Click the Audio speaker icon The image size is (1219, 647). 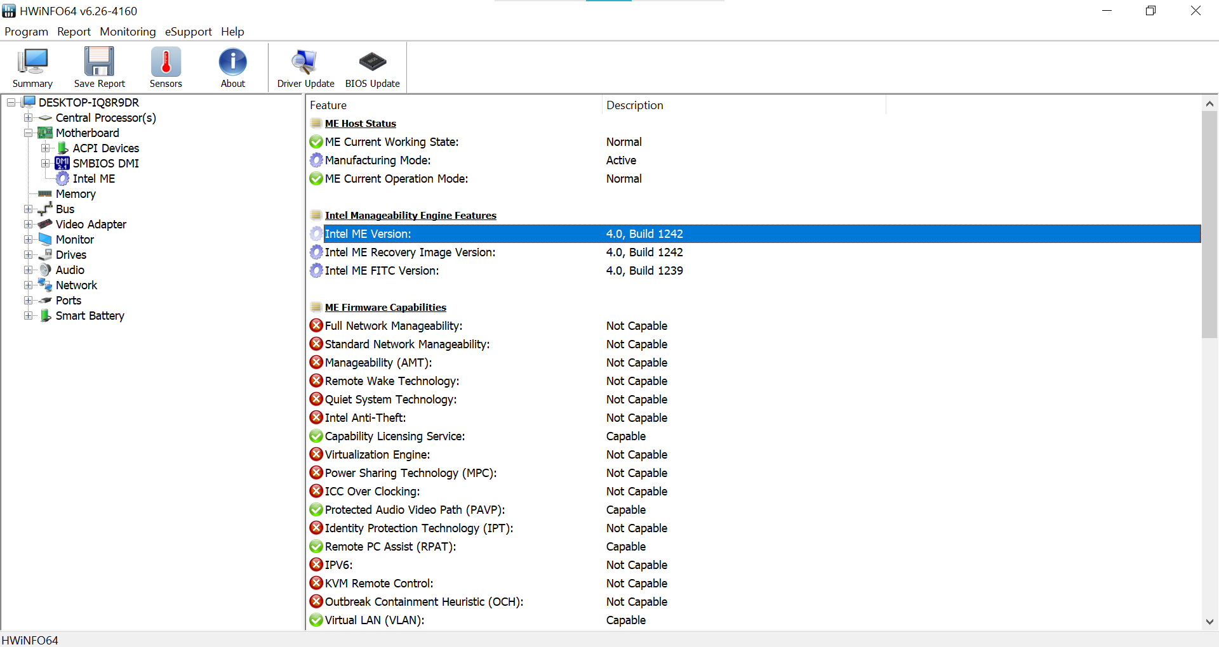[45, 270]
